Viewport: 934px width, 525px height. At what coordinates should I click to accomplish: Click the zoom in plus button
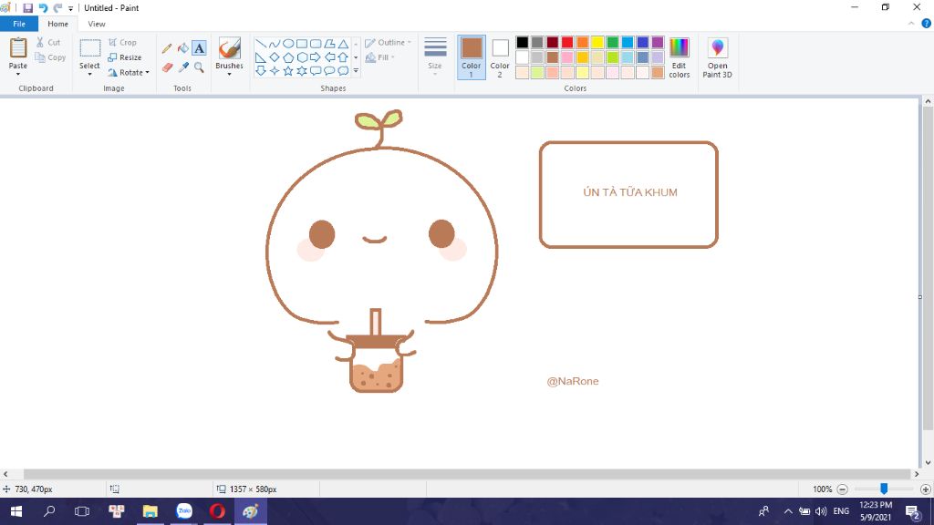926,489
